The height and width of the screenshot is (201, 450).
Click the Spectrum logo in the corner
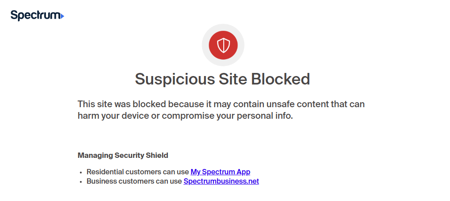[x=37, y=16]
